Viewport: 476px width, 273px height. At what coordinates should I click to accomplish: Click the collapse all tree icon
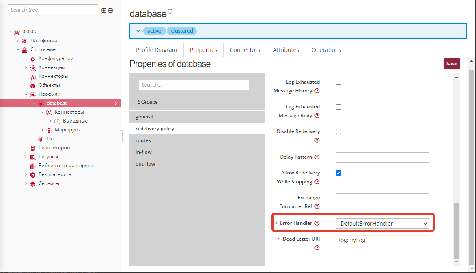110,10
